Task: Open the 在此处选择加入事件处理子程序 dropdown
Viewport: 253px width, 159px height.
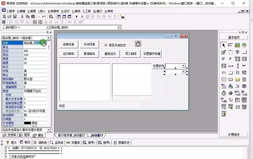Action: pyautogui.click(x=49, y=130)
